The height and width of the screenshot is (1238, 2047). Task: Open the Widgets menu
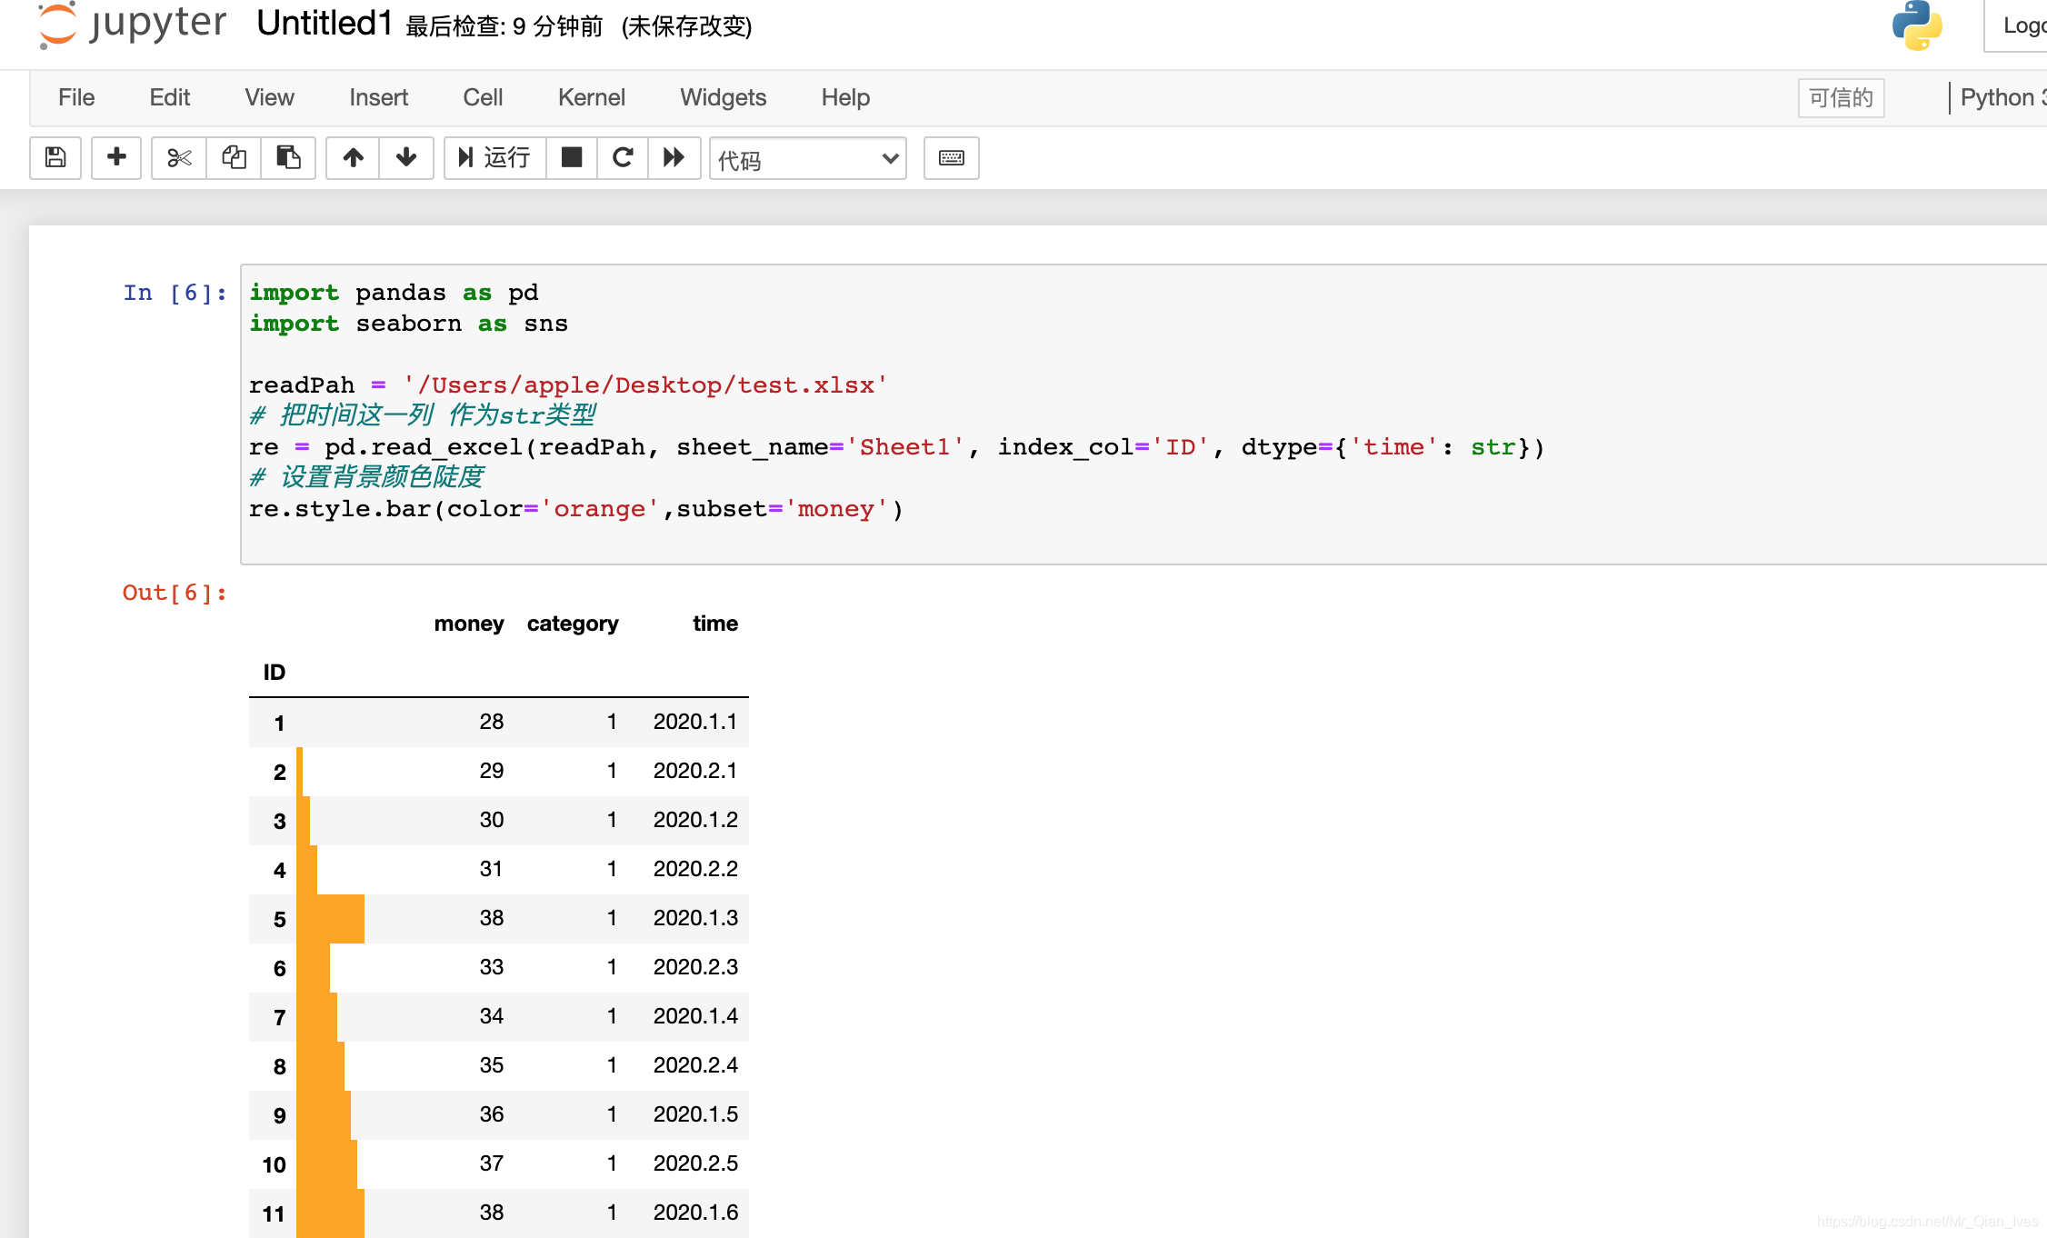coord(723,97)
